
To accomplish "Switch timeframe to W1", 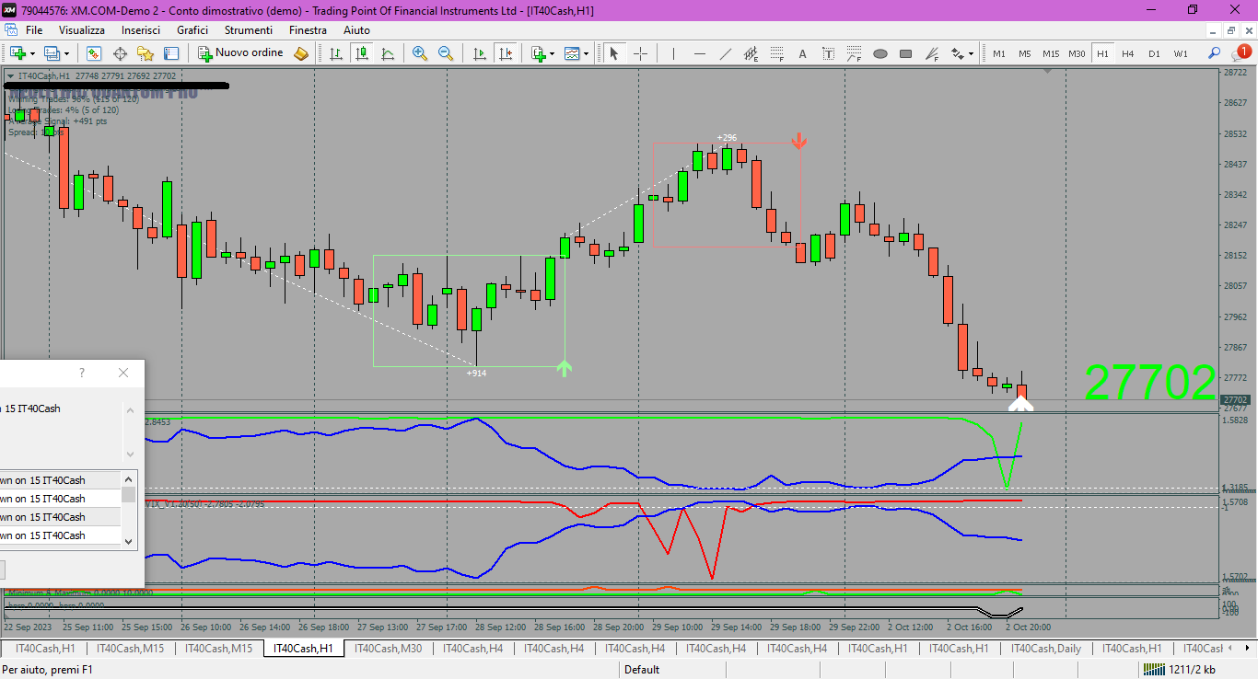I will click(1181, 53).
